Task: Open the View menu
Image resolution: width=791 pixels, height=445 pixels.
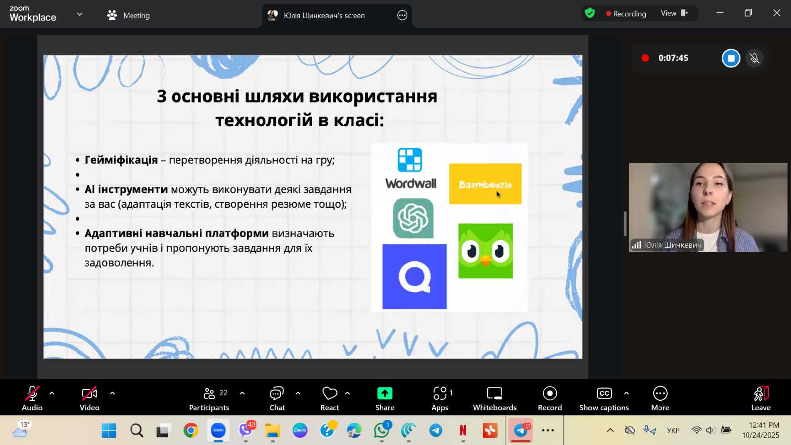Action: (x=674, y=13)
